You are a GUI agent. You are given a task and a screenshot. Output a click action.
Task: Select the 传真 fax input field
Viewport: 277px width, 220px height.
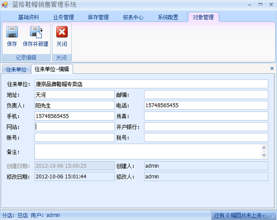(206, 116)
